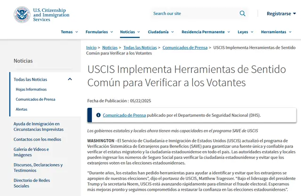This screenshot has width=301, height=196.
Task: Expand the Noticias menu chevron
Action: pos(139,32)
